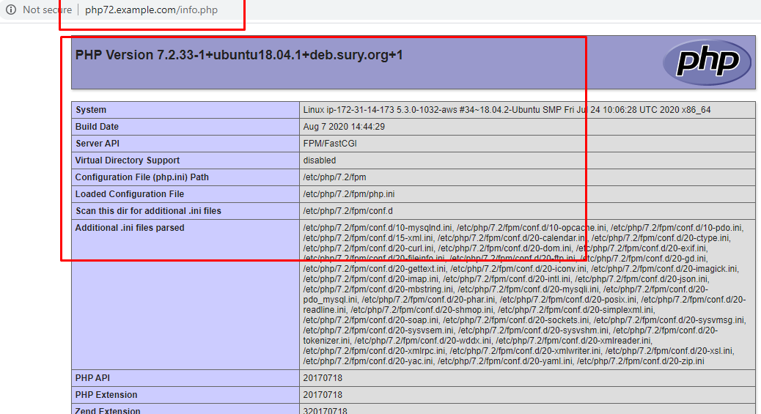Click the Loaded Configuration File label
761x414 pixels.
click(x=130, y=194)
